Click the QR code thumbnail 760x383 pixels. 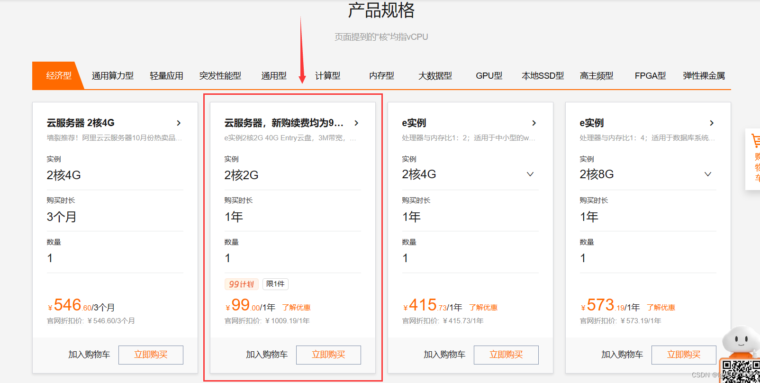(741, 371)
